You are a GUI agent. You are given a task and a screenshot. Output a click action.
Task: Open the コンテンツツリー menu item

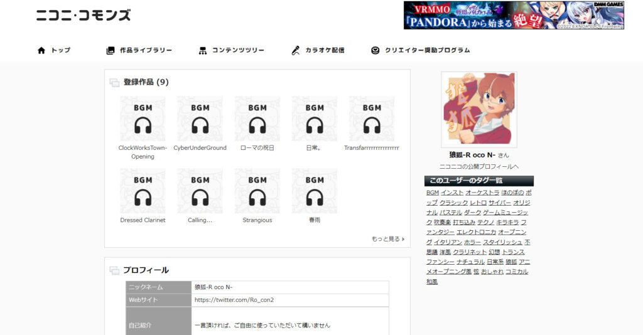tap(231, 50)
